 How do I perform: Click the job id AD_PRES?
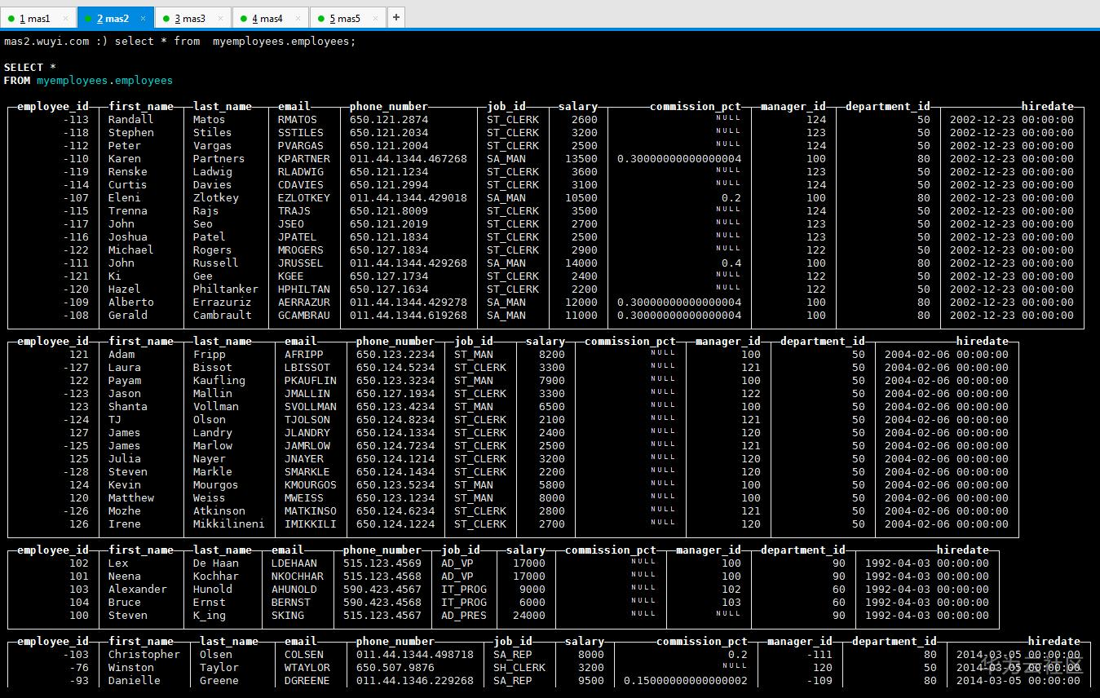(x=464, y=616)
